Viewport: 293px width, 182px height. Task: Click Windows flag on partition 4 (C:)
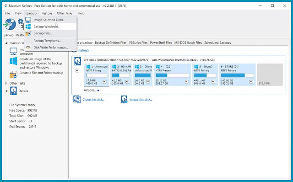[158, 66]
